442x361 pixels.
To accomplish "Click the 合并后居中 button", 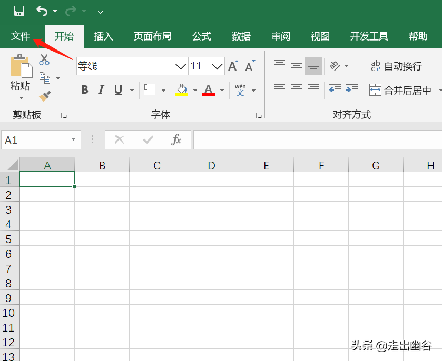I will 400,90.
